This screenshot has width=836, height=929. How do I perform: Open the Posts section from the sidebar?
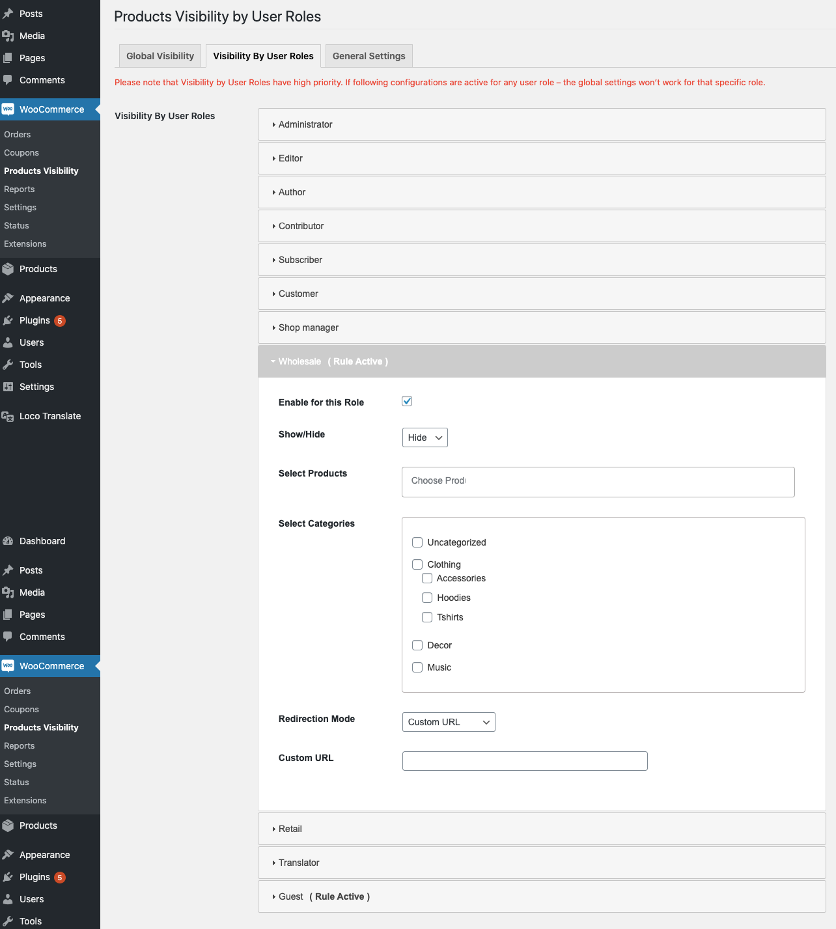tap(31, 13)
